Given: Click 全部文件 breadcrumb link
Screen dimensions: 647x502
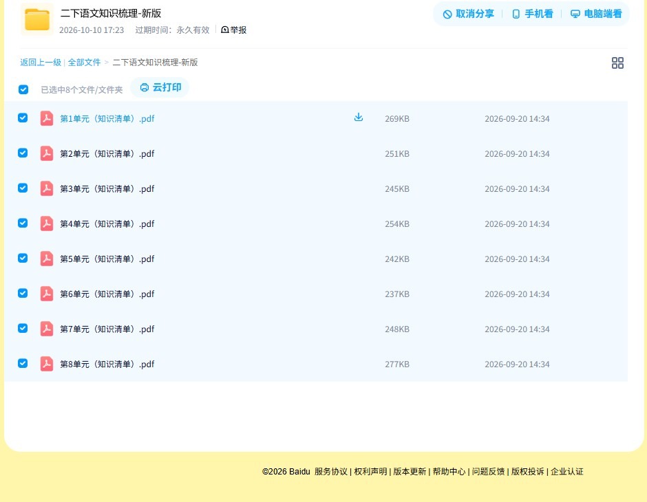Looking at the screenshot, I should click(84, 63).
